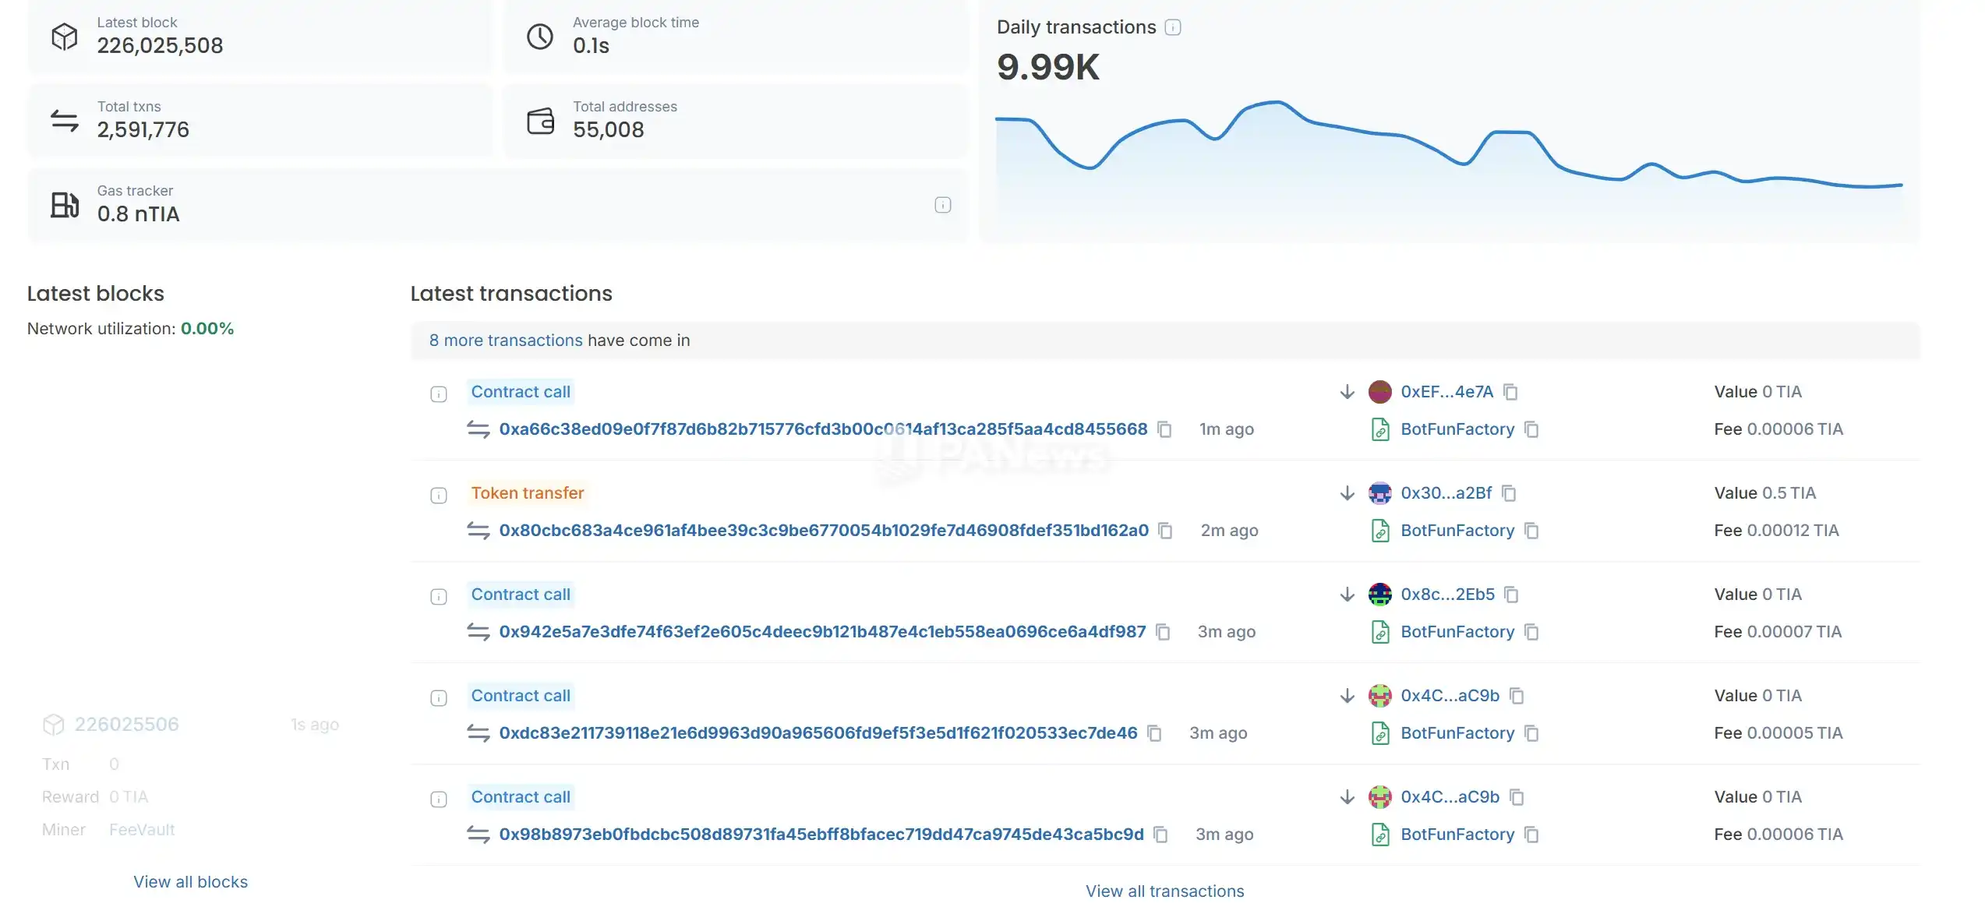
Task: Open View all transactions link
Action: tap(1164, 891)
